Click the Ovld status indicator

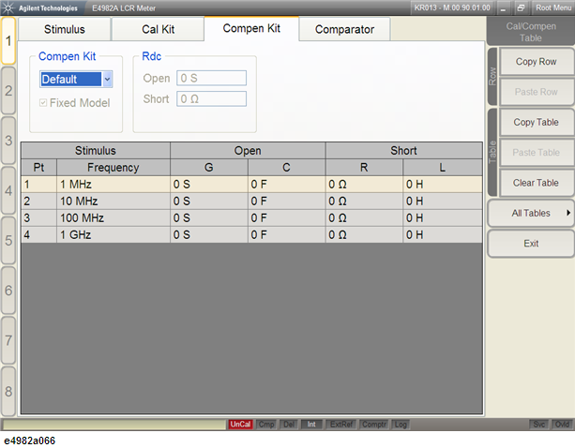point(562,425)
